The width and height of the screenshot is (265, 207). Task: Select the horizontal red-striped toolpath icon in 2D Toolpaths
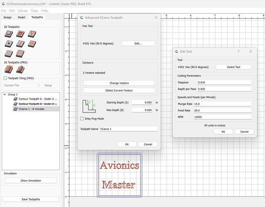[x=20, y=54]
